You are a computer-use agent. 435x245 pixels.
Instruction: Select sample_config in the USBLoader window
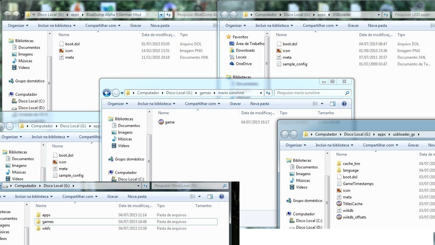[x=292, y=64]
